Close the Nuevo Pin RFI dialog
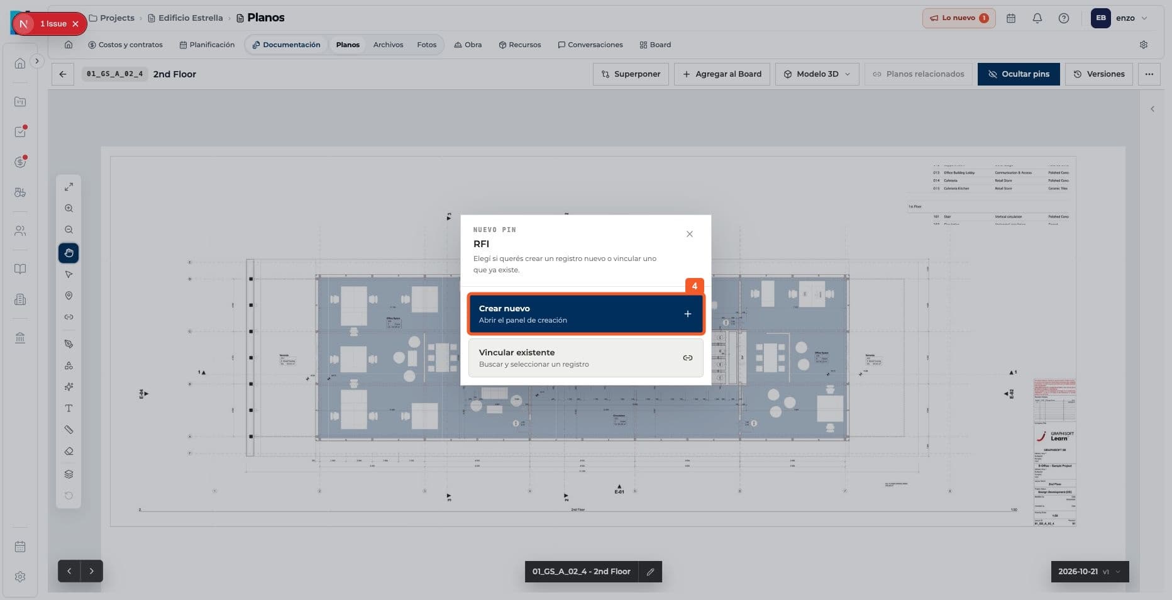This screenshot has height=600, width=1172. click(x=690, y=234)
